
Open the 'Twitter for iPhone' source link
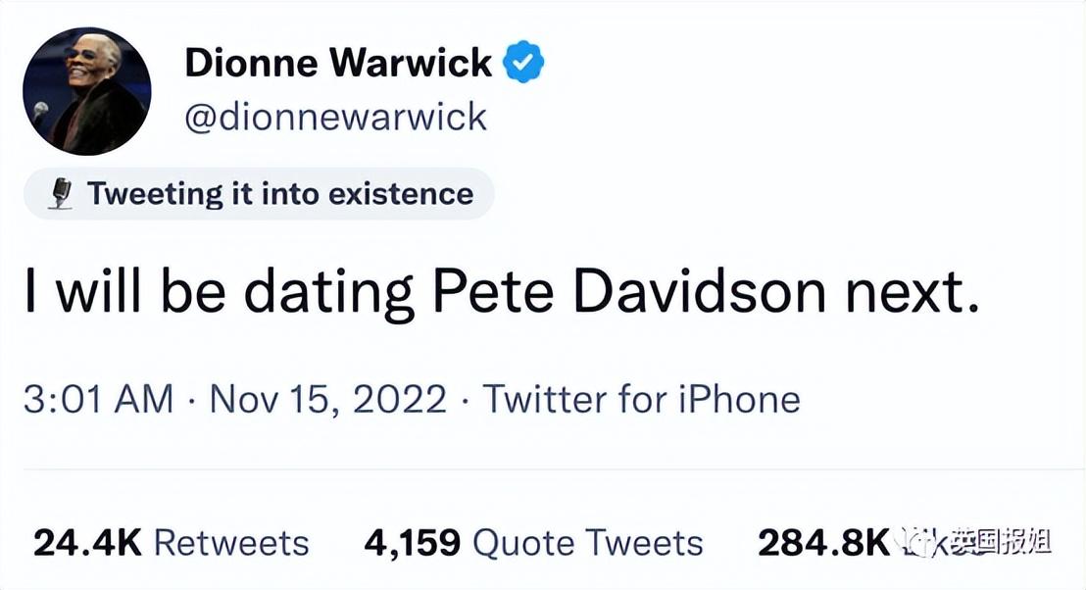pos(642,400)
